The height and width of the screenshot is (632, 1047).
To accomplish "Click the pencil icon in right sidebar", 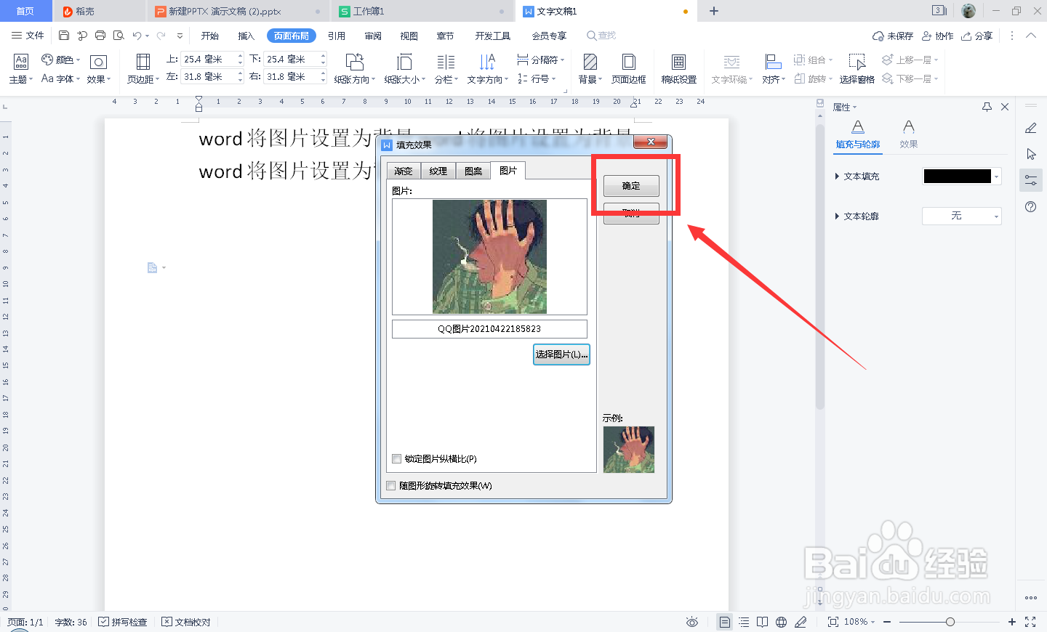I will click(x=1031, y=128).
